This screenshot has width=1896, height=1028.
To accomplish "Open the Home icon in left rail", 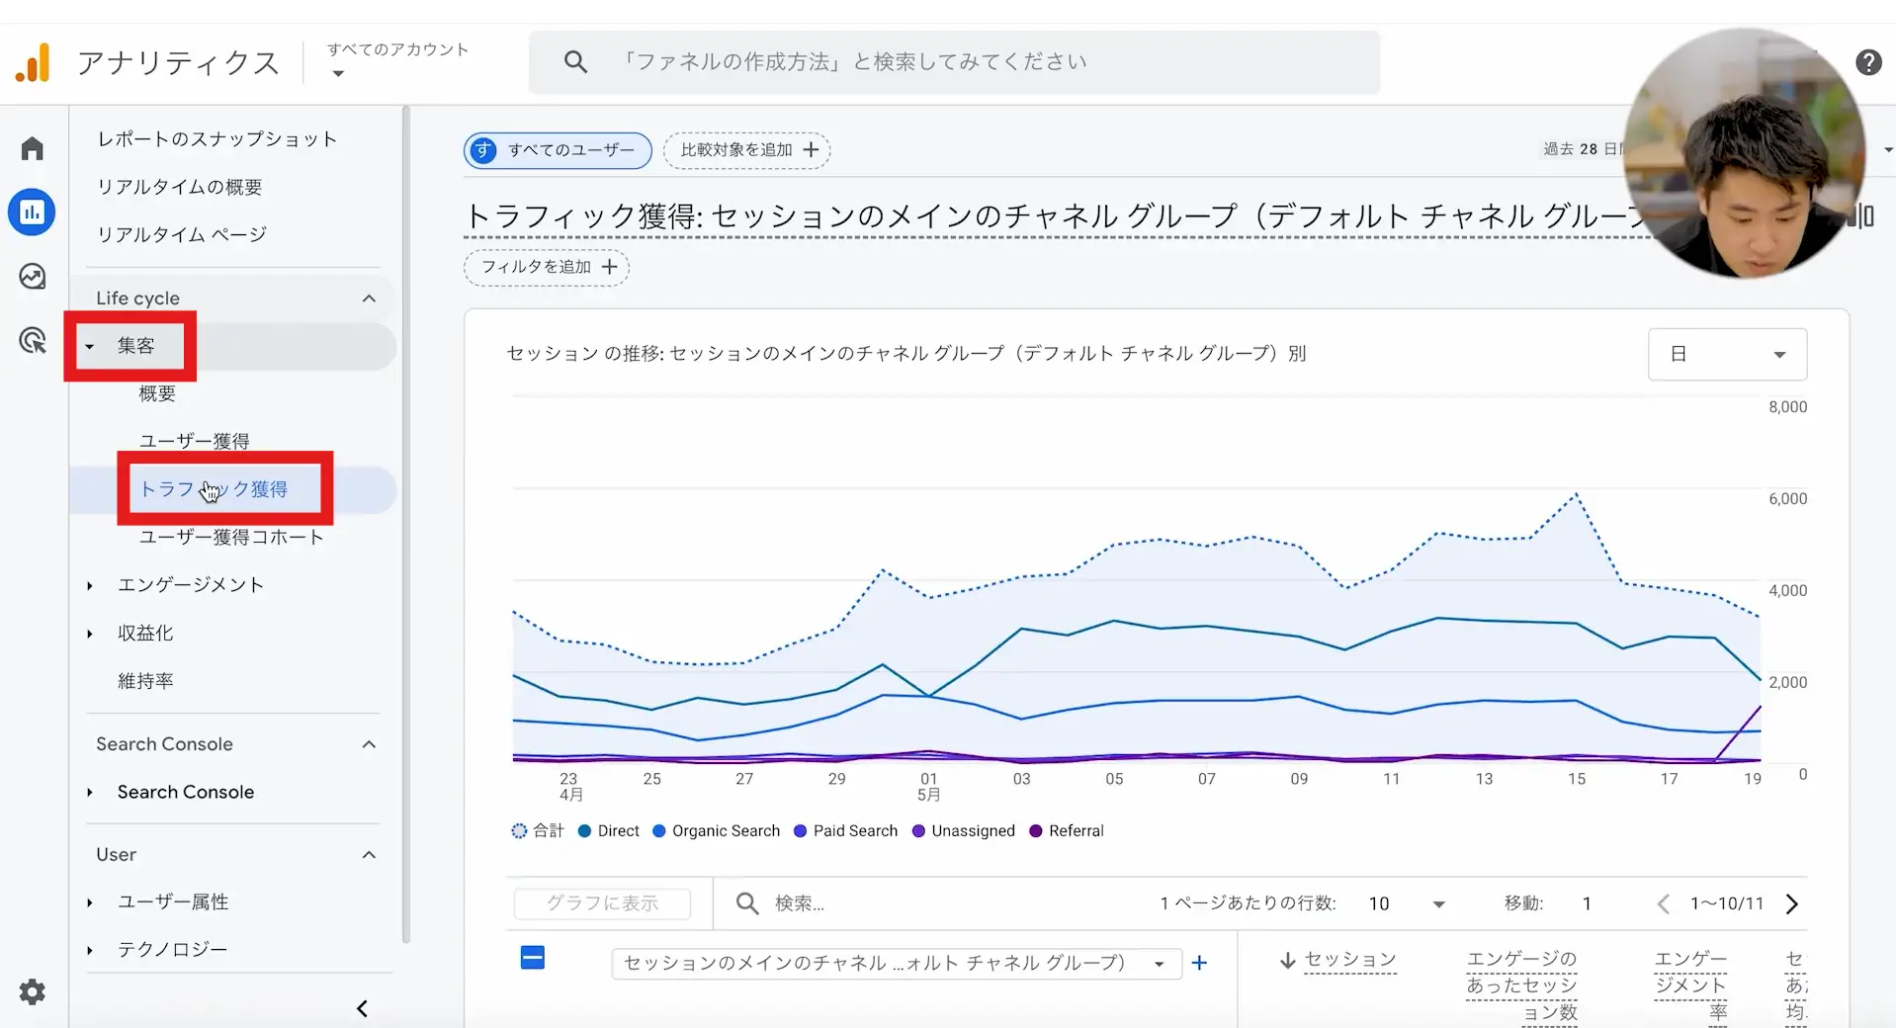I will tap(33, 148).
